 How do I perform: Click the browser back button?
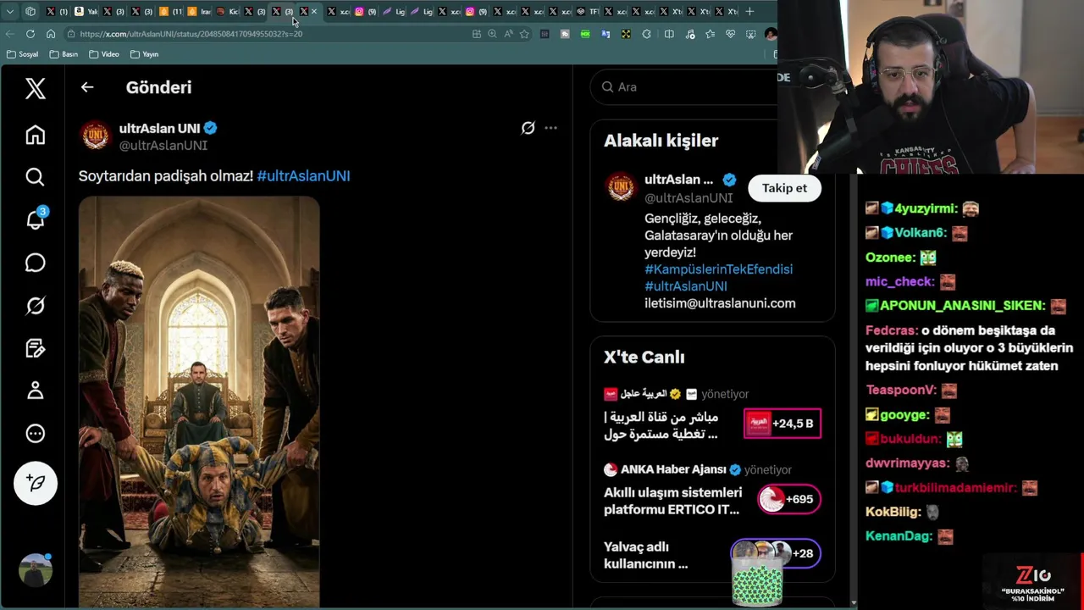coord(10,34)
